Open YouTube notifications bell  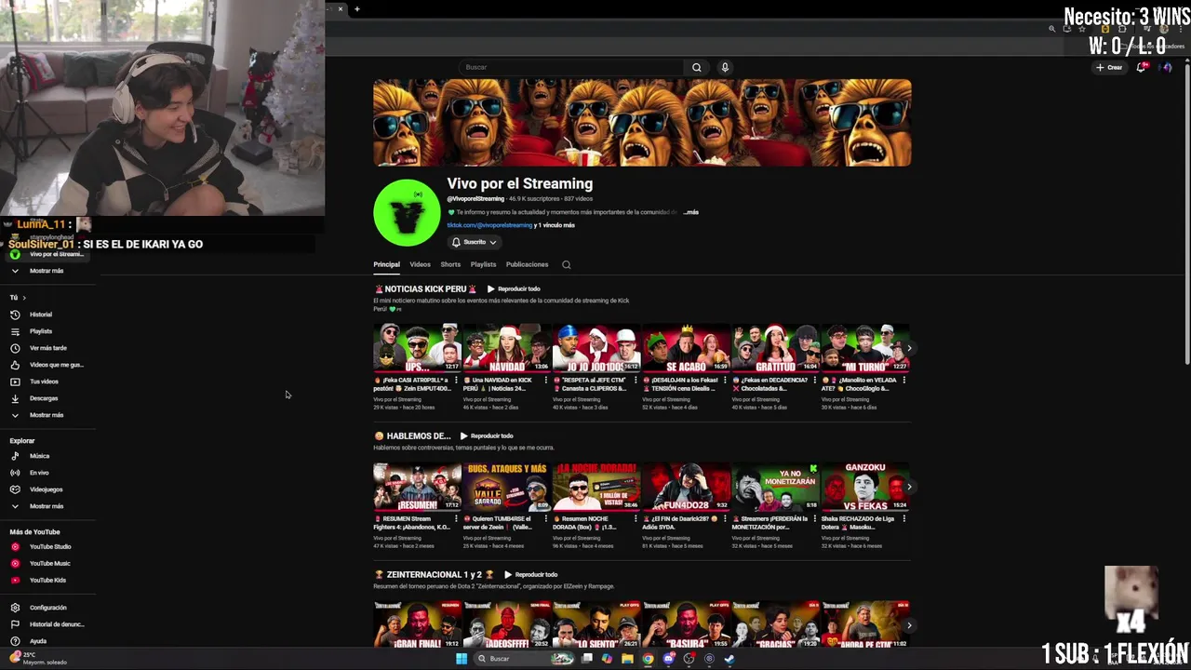(x=1142, y=67)
